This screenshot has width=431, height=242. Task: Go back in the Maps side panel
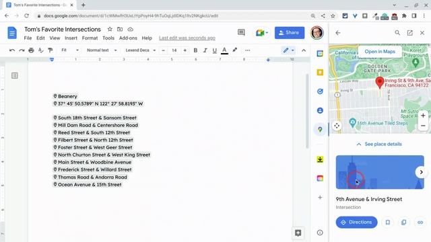tap(338, 33)
